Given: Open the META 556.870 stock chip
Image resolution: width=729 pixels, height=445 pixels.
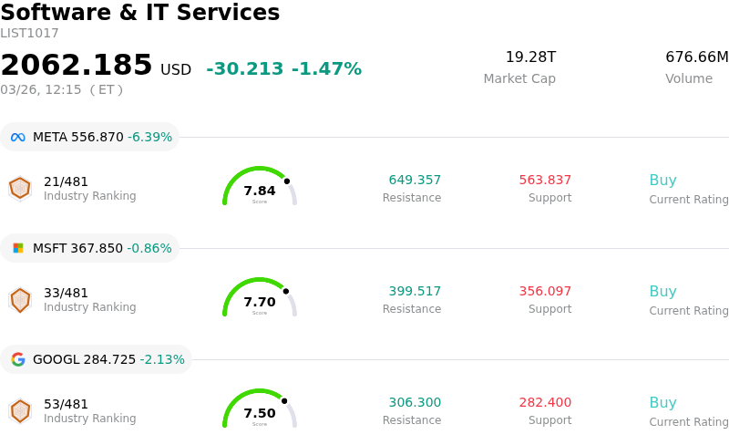Looking at the screenshot, I should pyautogui.click(x=90, y=138).
